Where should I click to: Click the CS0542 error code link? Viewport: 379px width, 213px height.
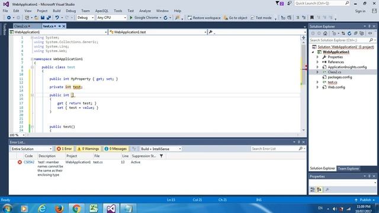tap(29, 162)
